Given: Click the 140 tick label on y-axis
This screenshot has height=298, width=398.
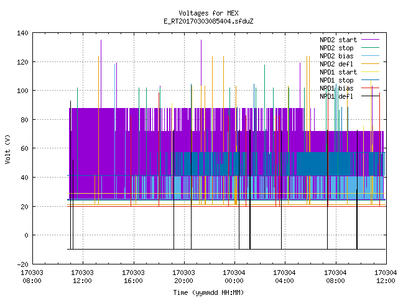Looking at the screenshot, I should (x=22, y=33).
